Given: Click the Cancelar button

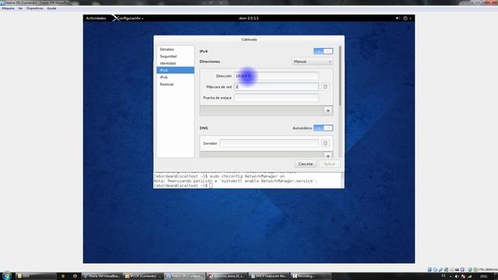Looking at the screenshot, I should 306,164.
